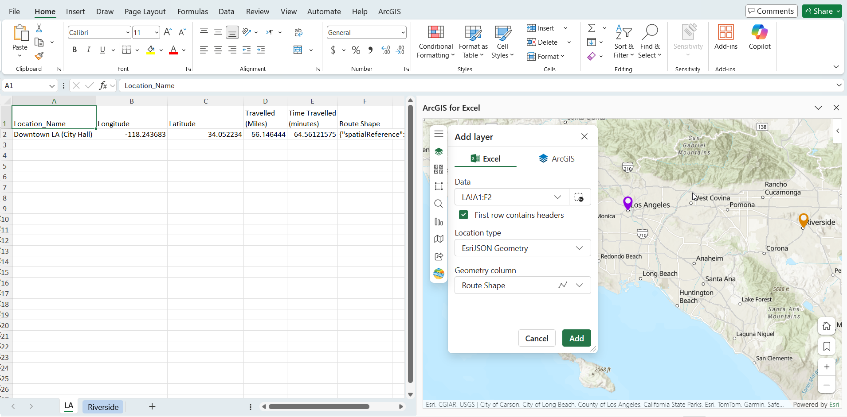
Task: Expand the Location type dropdown
Action: [x=522, y=248]
